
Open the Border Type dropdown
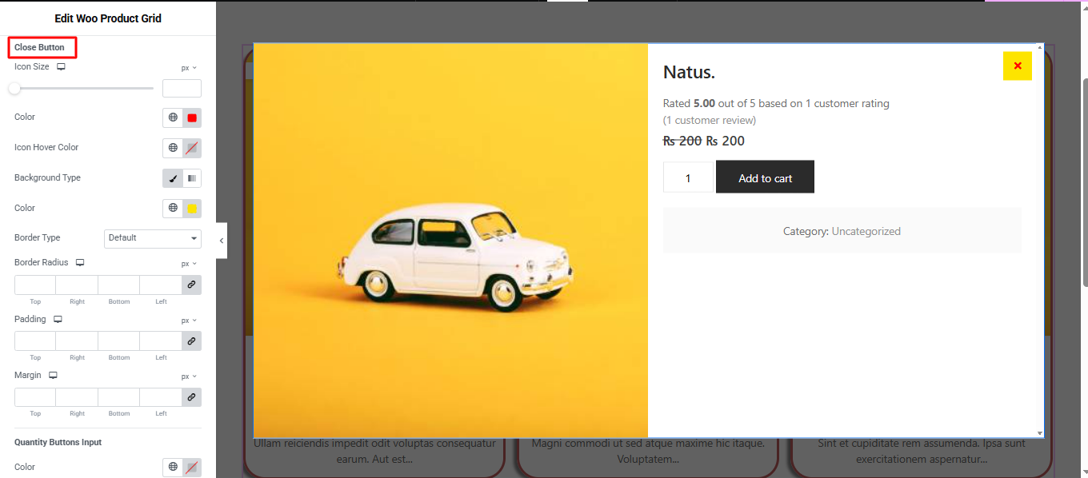point(152,238)
